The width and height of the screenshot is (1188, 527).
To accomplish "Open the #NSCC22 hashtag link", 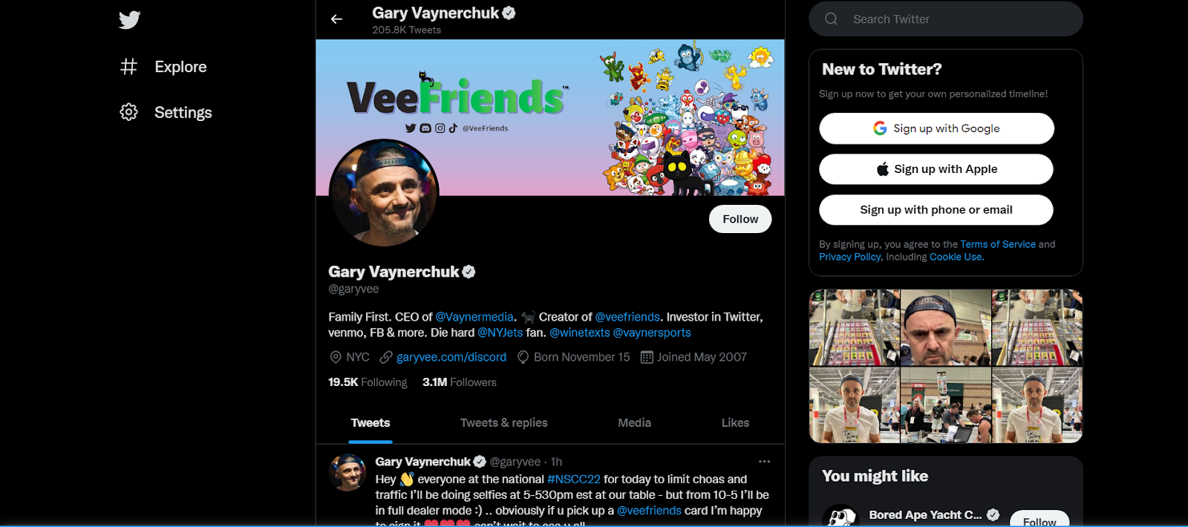I will pyautogui.click(x=574, y=479).
